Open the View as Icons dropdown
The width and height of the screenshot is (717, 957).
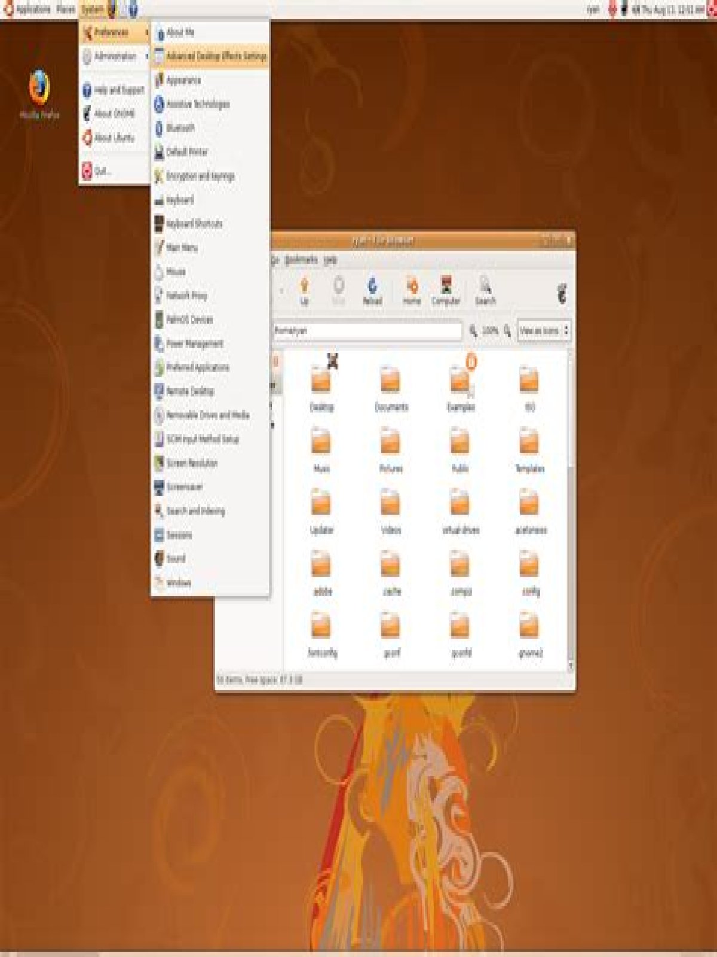pos(544,331)
